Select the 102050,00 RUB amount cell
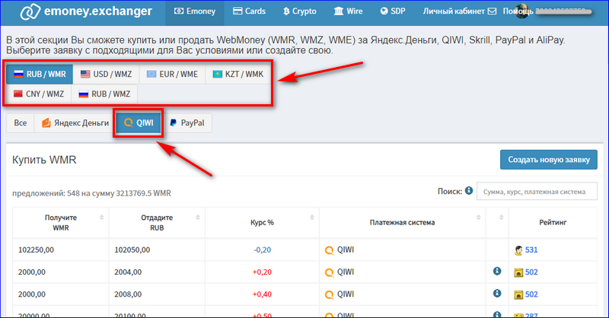This screenshot has width=609, height=318. coord(157,250)
